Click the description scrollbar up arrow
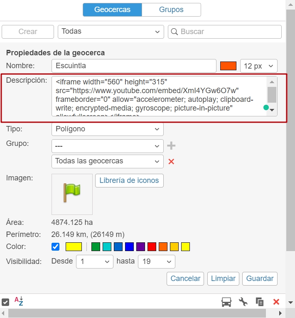Image resolution: width=295 pixels, height=318 pixels. point(272,82)
